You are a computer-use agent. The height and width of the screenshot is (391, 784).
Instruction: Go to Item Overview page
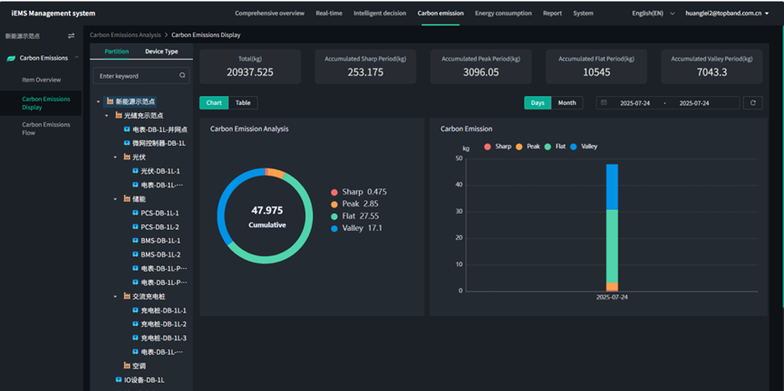click(42, 80)
